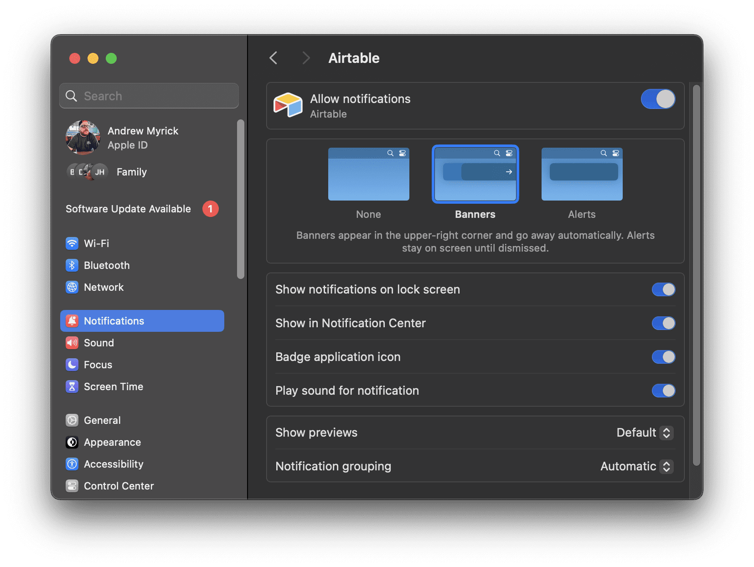This screenshot has width=754, height=567.
Task: Click Andrew Myrick's profile photo
Action: pyautogui.click(x=83, y=138)
